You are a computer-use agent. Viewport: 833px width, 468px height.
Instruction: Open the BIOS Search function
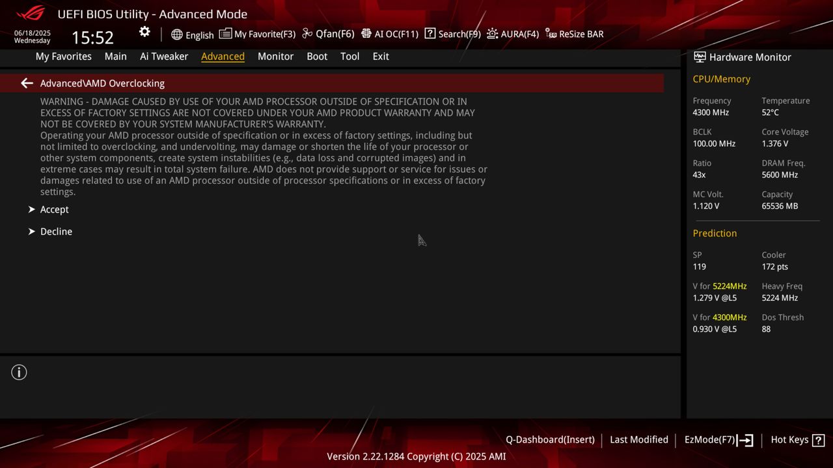pyautogui.click(x=452, y=34)
